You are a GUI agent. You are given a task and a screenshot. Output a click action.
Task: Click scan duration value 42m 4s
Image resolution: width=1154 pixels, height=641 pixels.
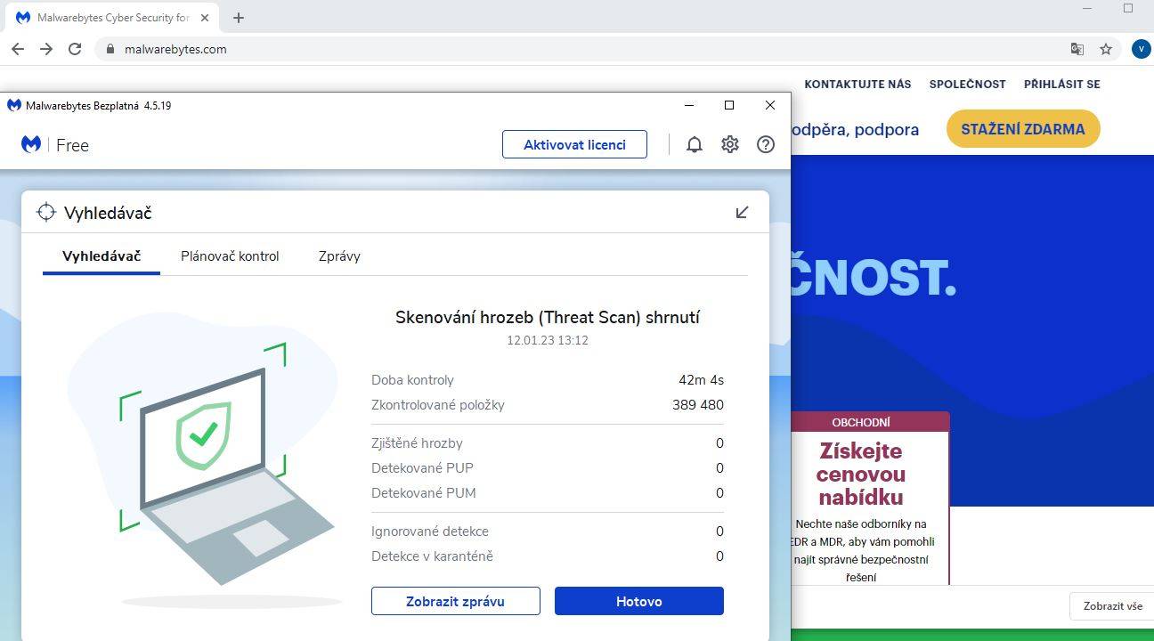[x=701, y=380]
